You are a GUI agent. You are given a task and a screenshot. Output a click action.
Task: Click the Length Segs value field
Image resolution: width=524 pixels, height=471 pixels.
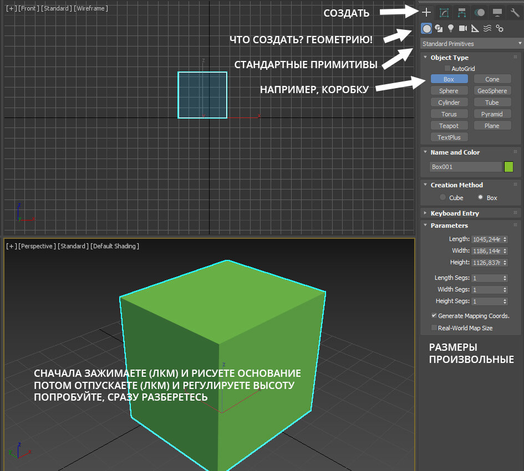(x=487, y=278)
